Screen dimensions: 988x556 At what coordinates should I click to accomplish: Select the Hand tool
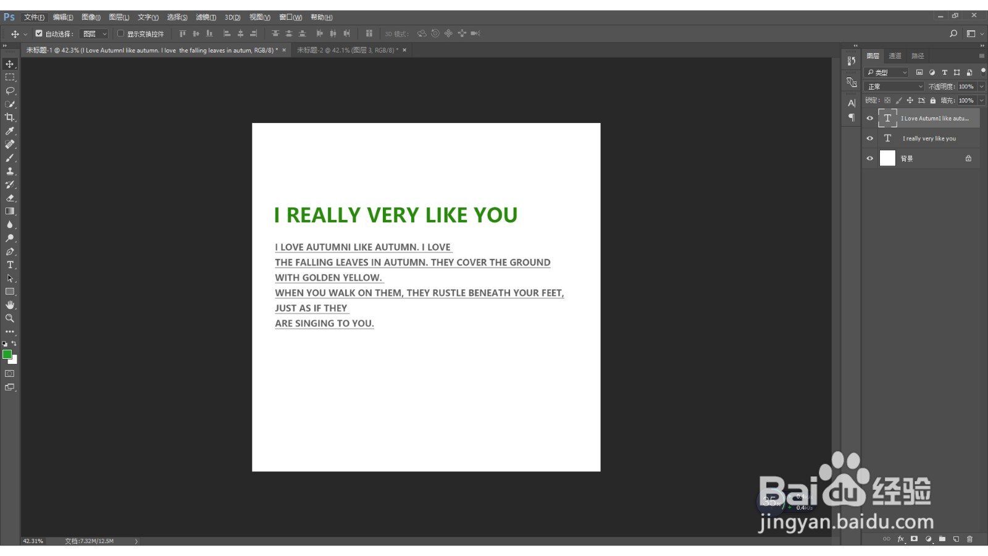coord(10,305)
